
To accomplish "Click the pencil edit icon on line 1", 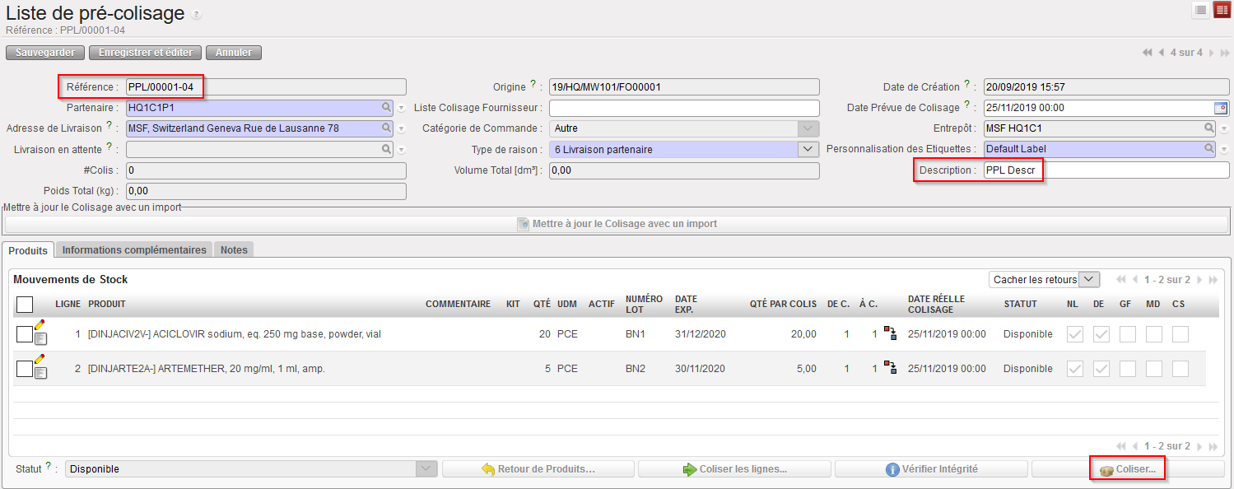I will click(40, 325).
